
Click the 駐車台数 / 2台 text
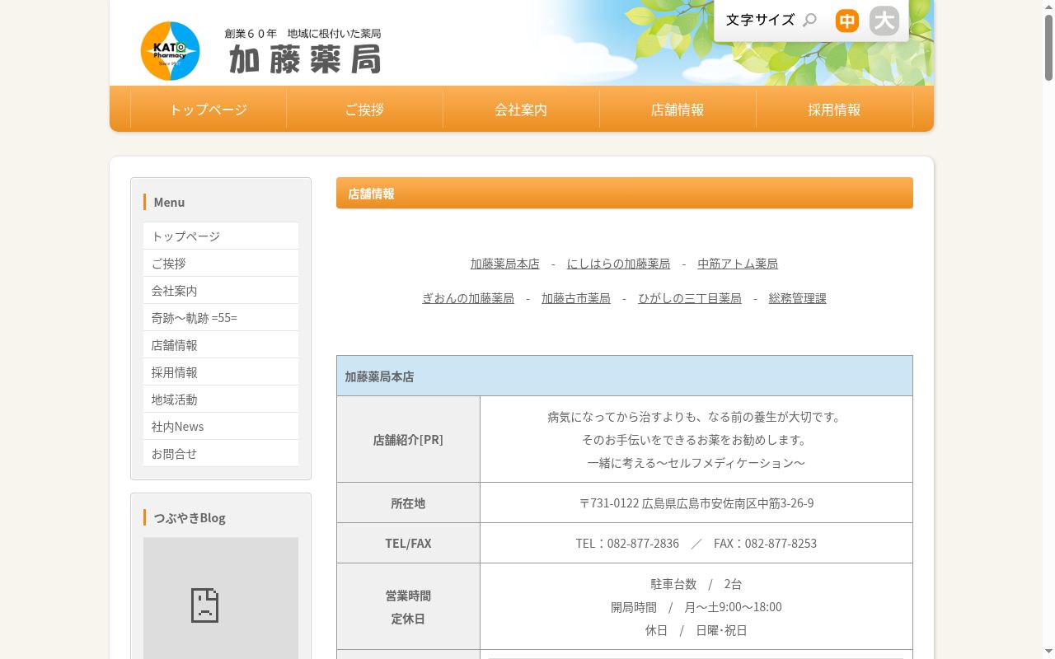click(x=696, y=584)
